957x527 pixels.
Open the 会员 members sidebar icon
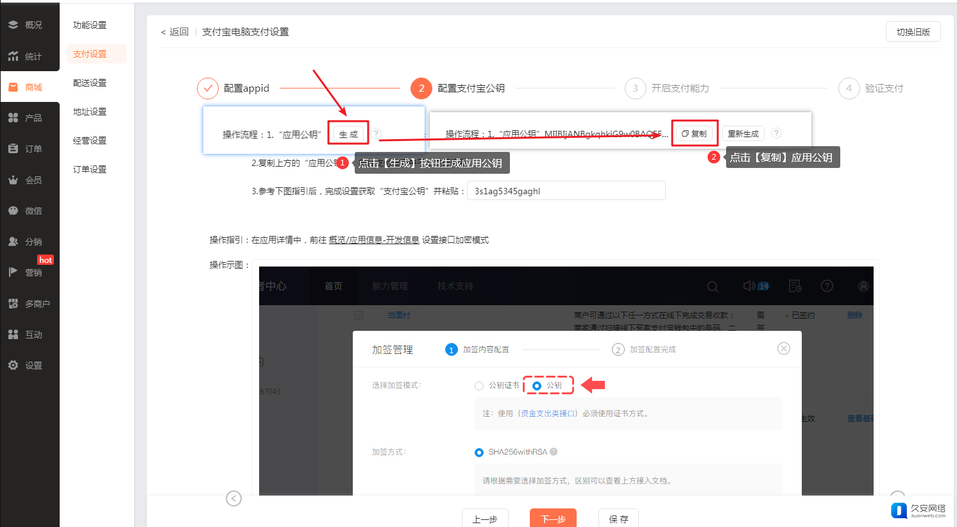(13, 180)
